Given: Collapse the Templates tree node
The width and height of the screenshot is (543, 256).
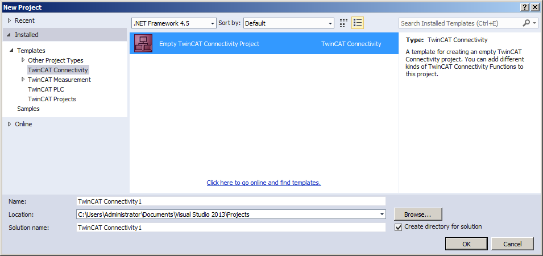Looking at the screenshot, I should pos(11,51).
